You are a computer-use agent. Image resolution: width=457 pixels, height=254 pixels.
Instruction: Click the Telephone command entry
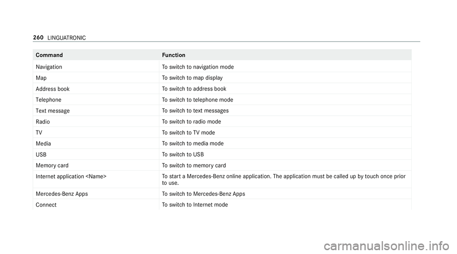pos(48,100)
